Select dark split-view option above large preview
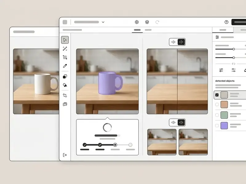Screen dimensions: 246x184 click(181, 42)
